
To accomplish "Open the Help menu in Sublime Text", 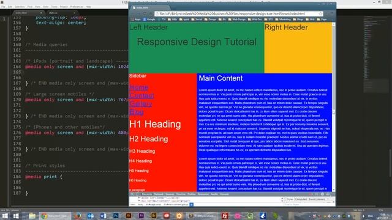I will point(88,7).
